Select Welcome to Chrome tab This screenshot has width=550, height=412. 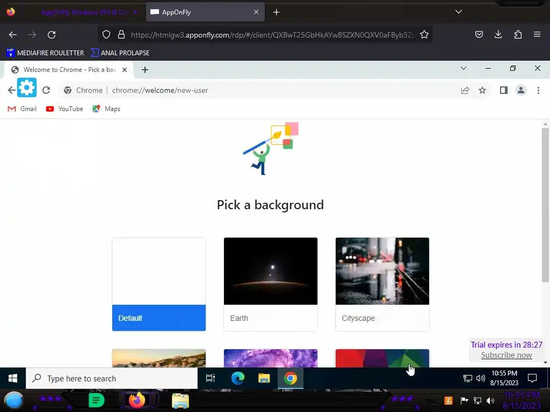pyautogui.click(x=69, y=70)
